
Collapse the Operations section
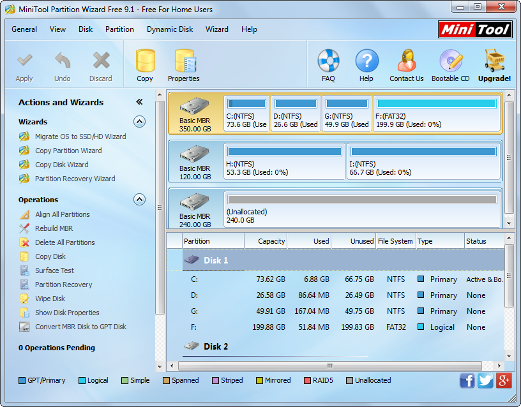coord(140,200)
